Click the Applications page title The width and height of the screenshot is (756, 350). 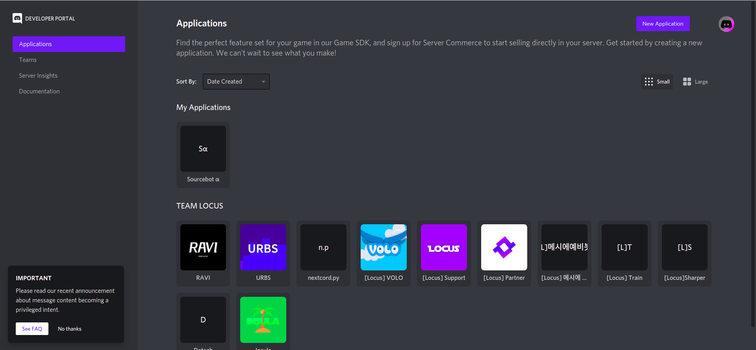pyautogui.click(x=202, y=23)
